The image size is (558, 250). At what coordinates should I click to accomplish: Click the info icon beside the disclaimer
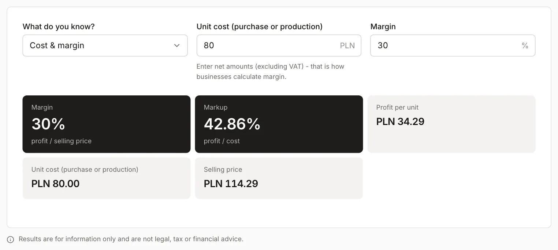[11, 239]
